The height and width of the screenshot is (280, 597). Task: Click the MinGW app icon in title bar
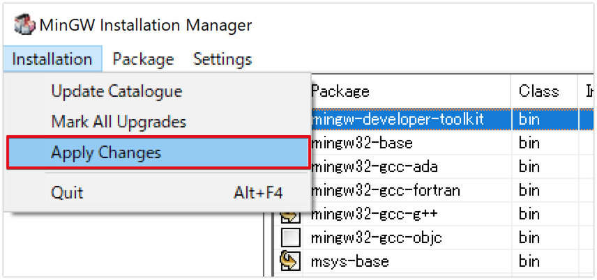(24, 25)
